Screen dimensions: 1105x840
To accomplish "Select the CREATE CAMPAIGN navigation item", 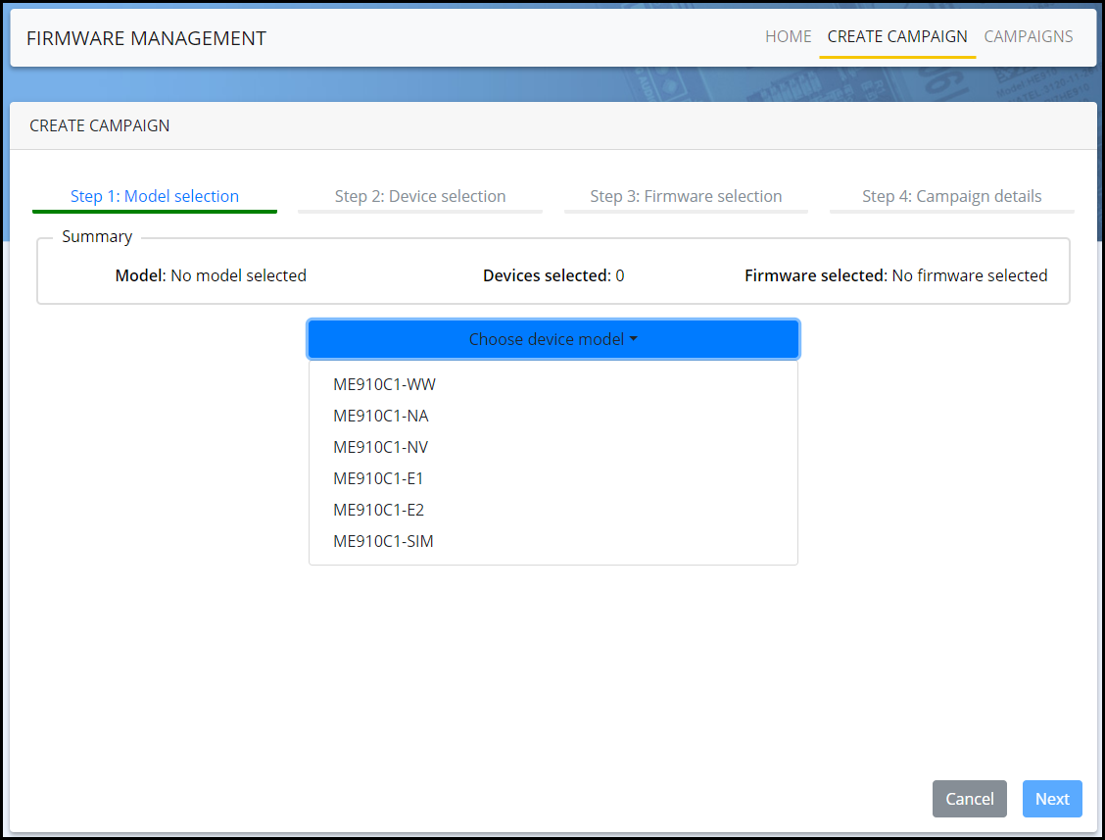I will [x=896, y=36].
